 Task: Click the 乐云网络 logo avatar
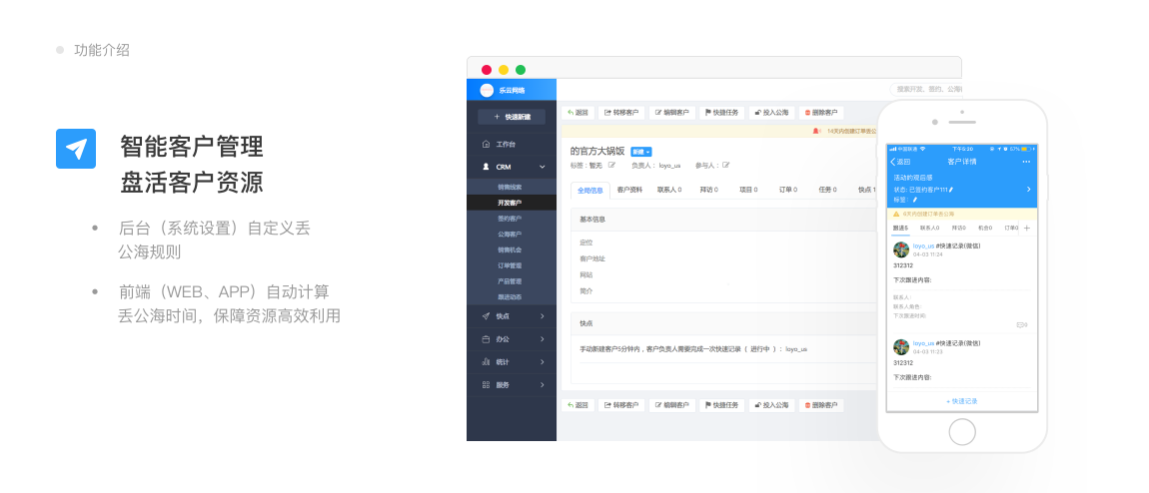487,90
